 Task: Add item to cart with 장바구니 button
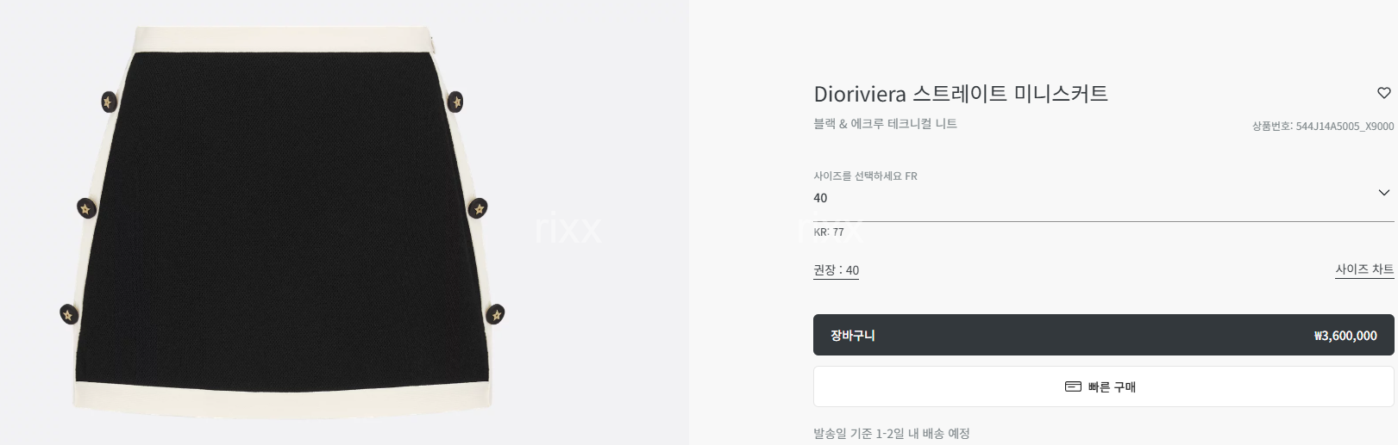coord(1103,335)
